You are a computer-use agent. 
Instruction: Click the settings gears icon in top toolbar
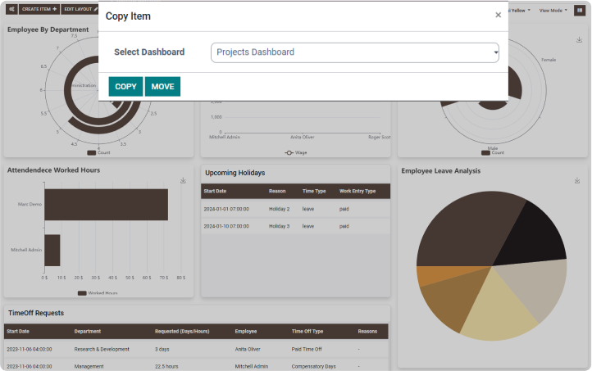[11, 9]
